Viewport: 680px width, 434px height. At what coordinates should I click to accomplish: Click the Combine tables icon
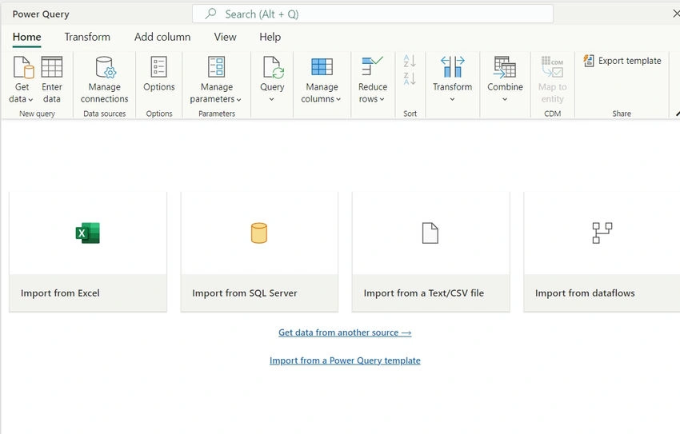click(505, 67)
